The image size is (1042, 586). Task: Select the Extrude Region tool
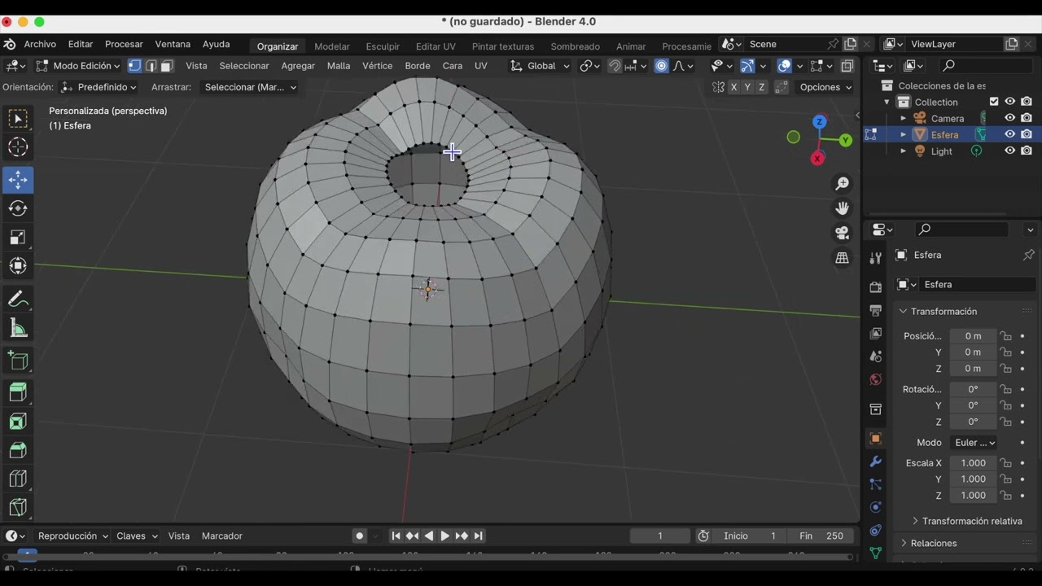point(18,393)
